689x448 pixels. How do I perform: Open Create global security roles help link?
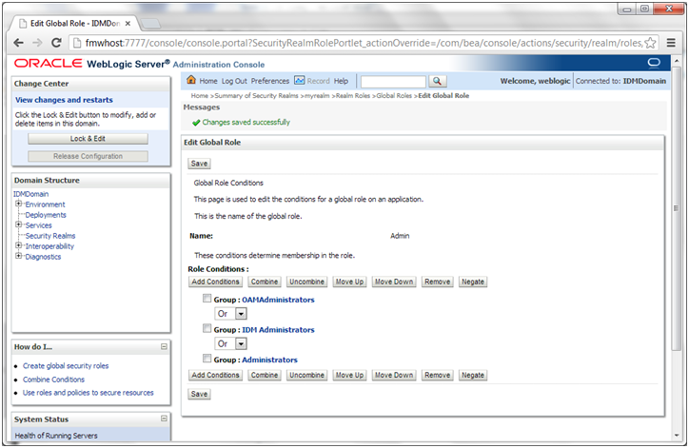[66, 366]
